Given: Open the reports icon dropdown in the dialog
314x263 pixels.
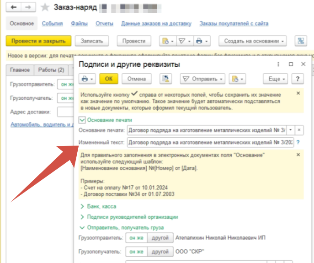Looking at the screenshot, I should pos(237,79).
